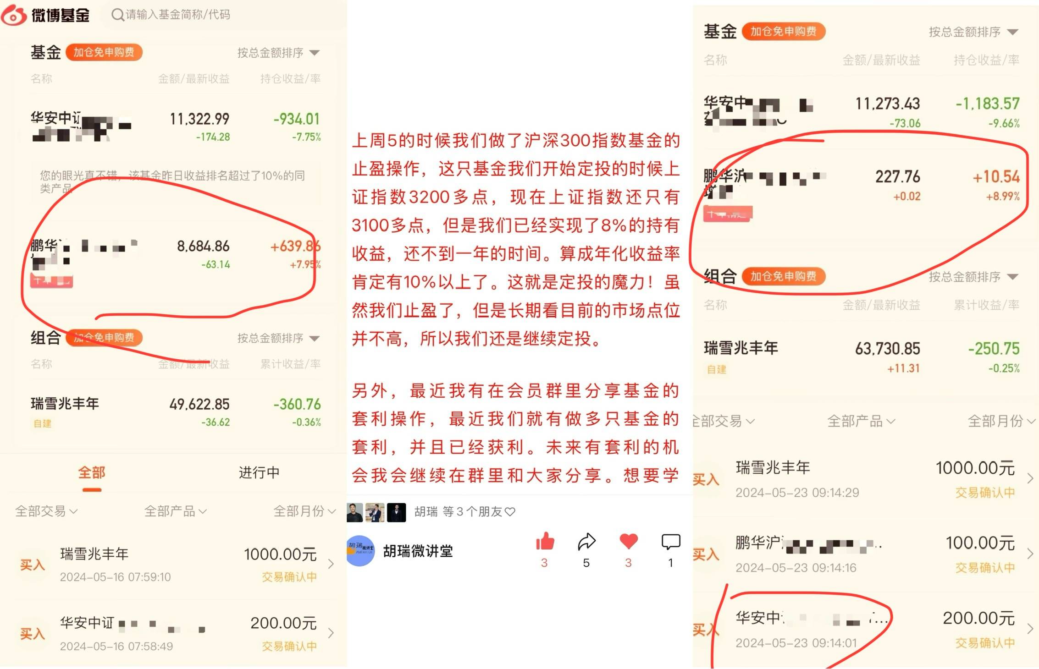Tap the share arrow icon

click(x=586, y=542)
